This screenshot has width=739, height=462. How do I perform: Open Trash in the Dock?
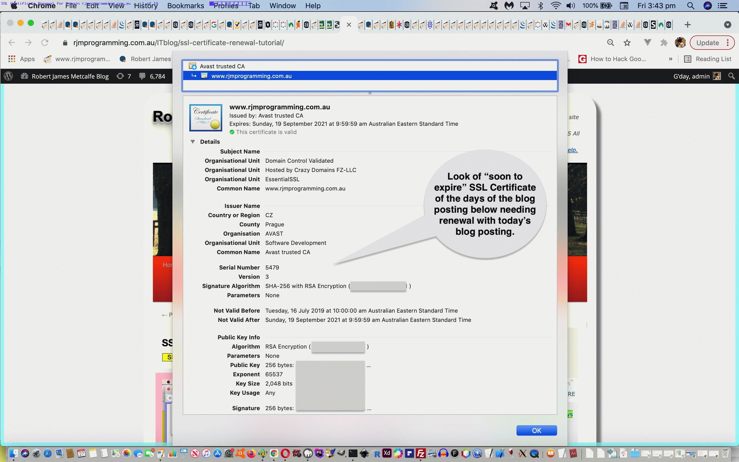click(725, 453)
